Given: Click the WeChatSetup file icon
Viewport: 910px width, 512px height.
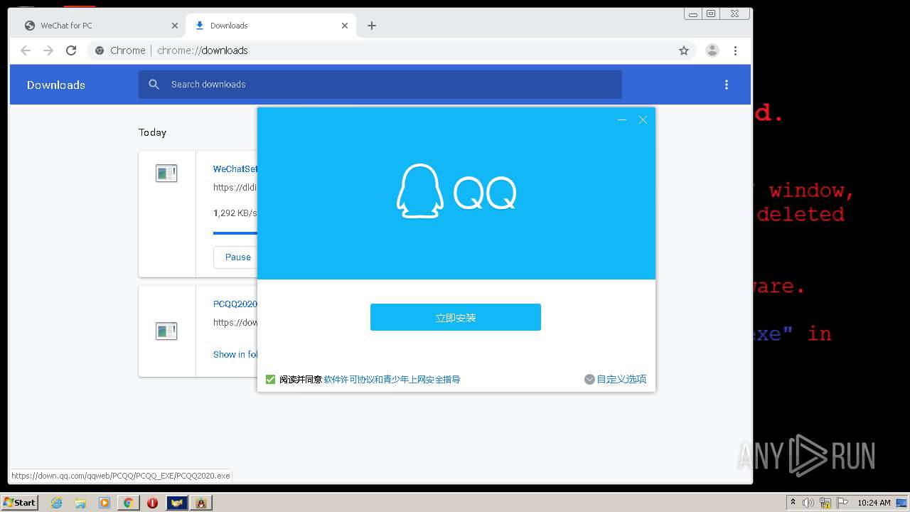Looking at the screenshot, I should [x=166, y=173].
